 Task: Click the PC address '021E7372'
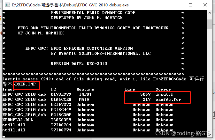tap(61, 104)
